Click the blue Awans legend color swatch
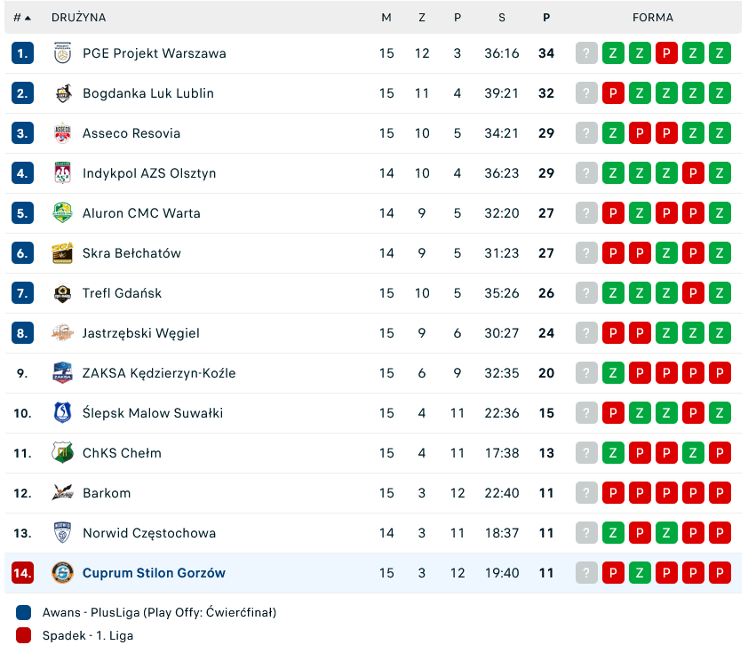This screenshot has width=748, height=653. [24, 612]
